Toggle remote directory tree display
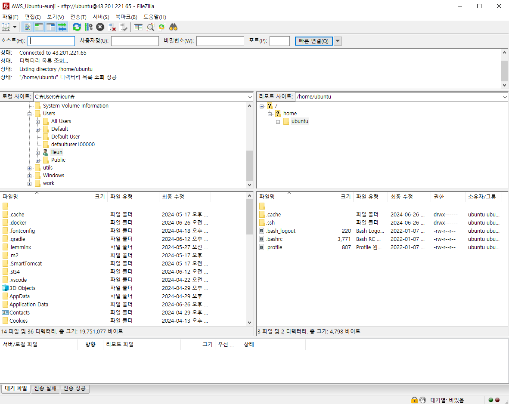This screenshot has width=509, height=404. click(x=51, y=27)
